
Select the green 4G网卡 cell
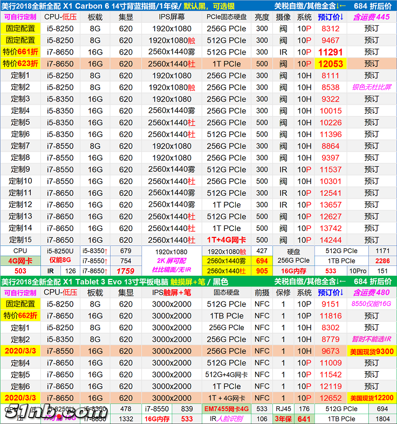20,261
